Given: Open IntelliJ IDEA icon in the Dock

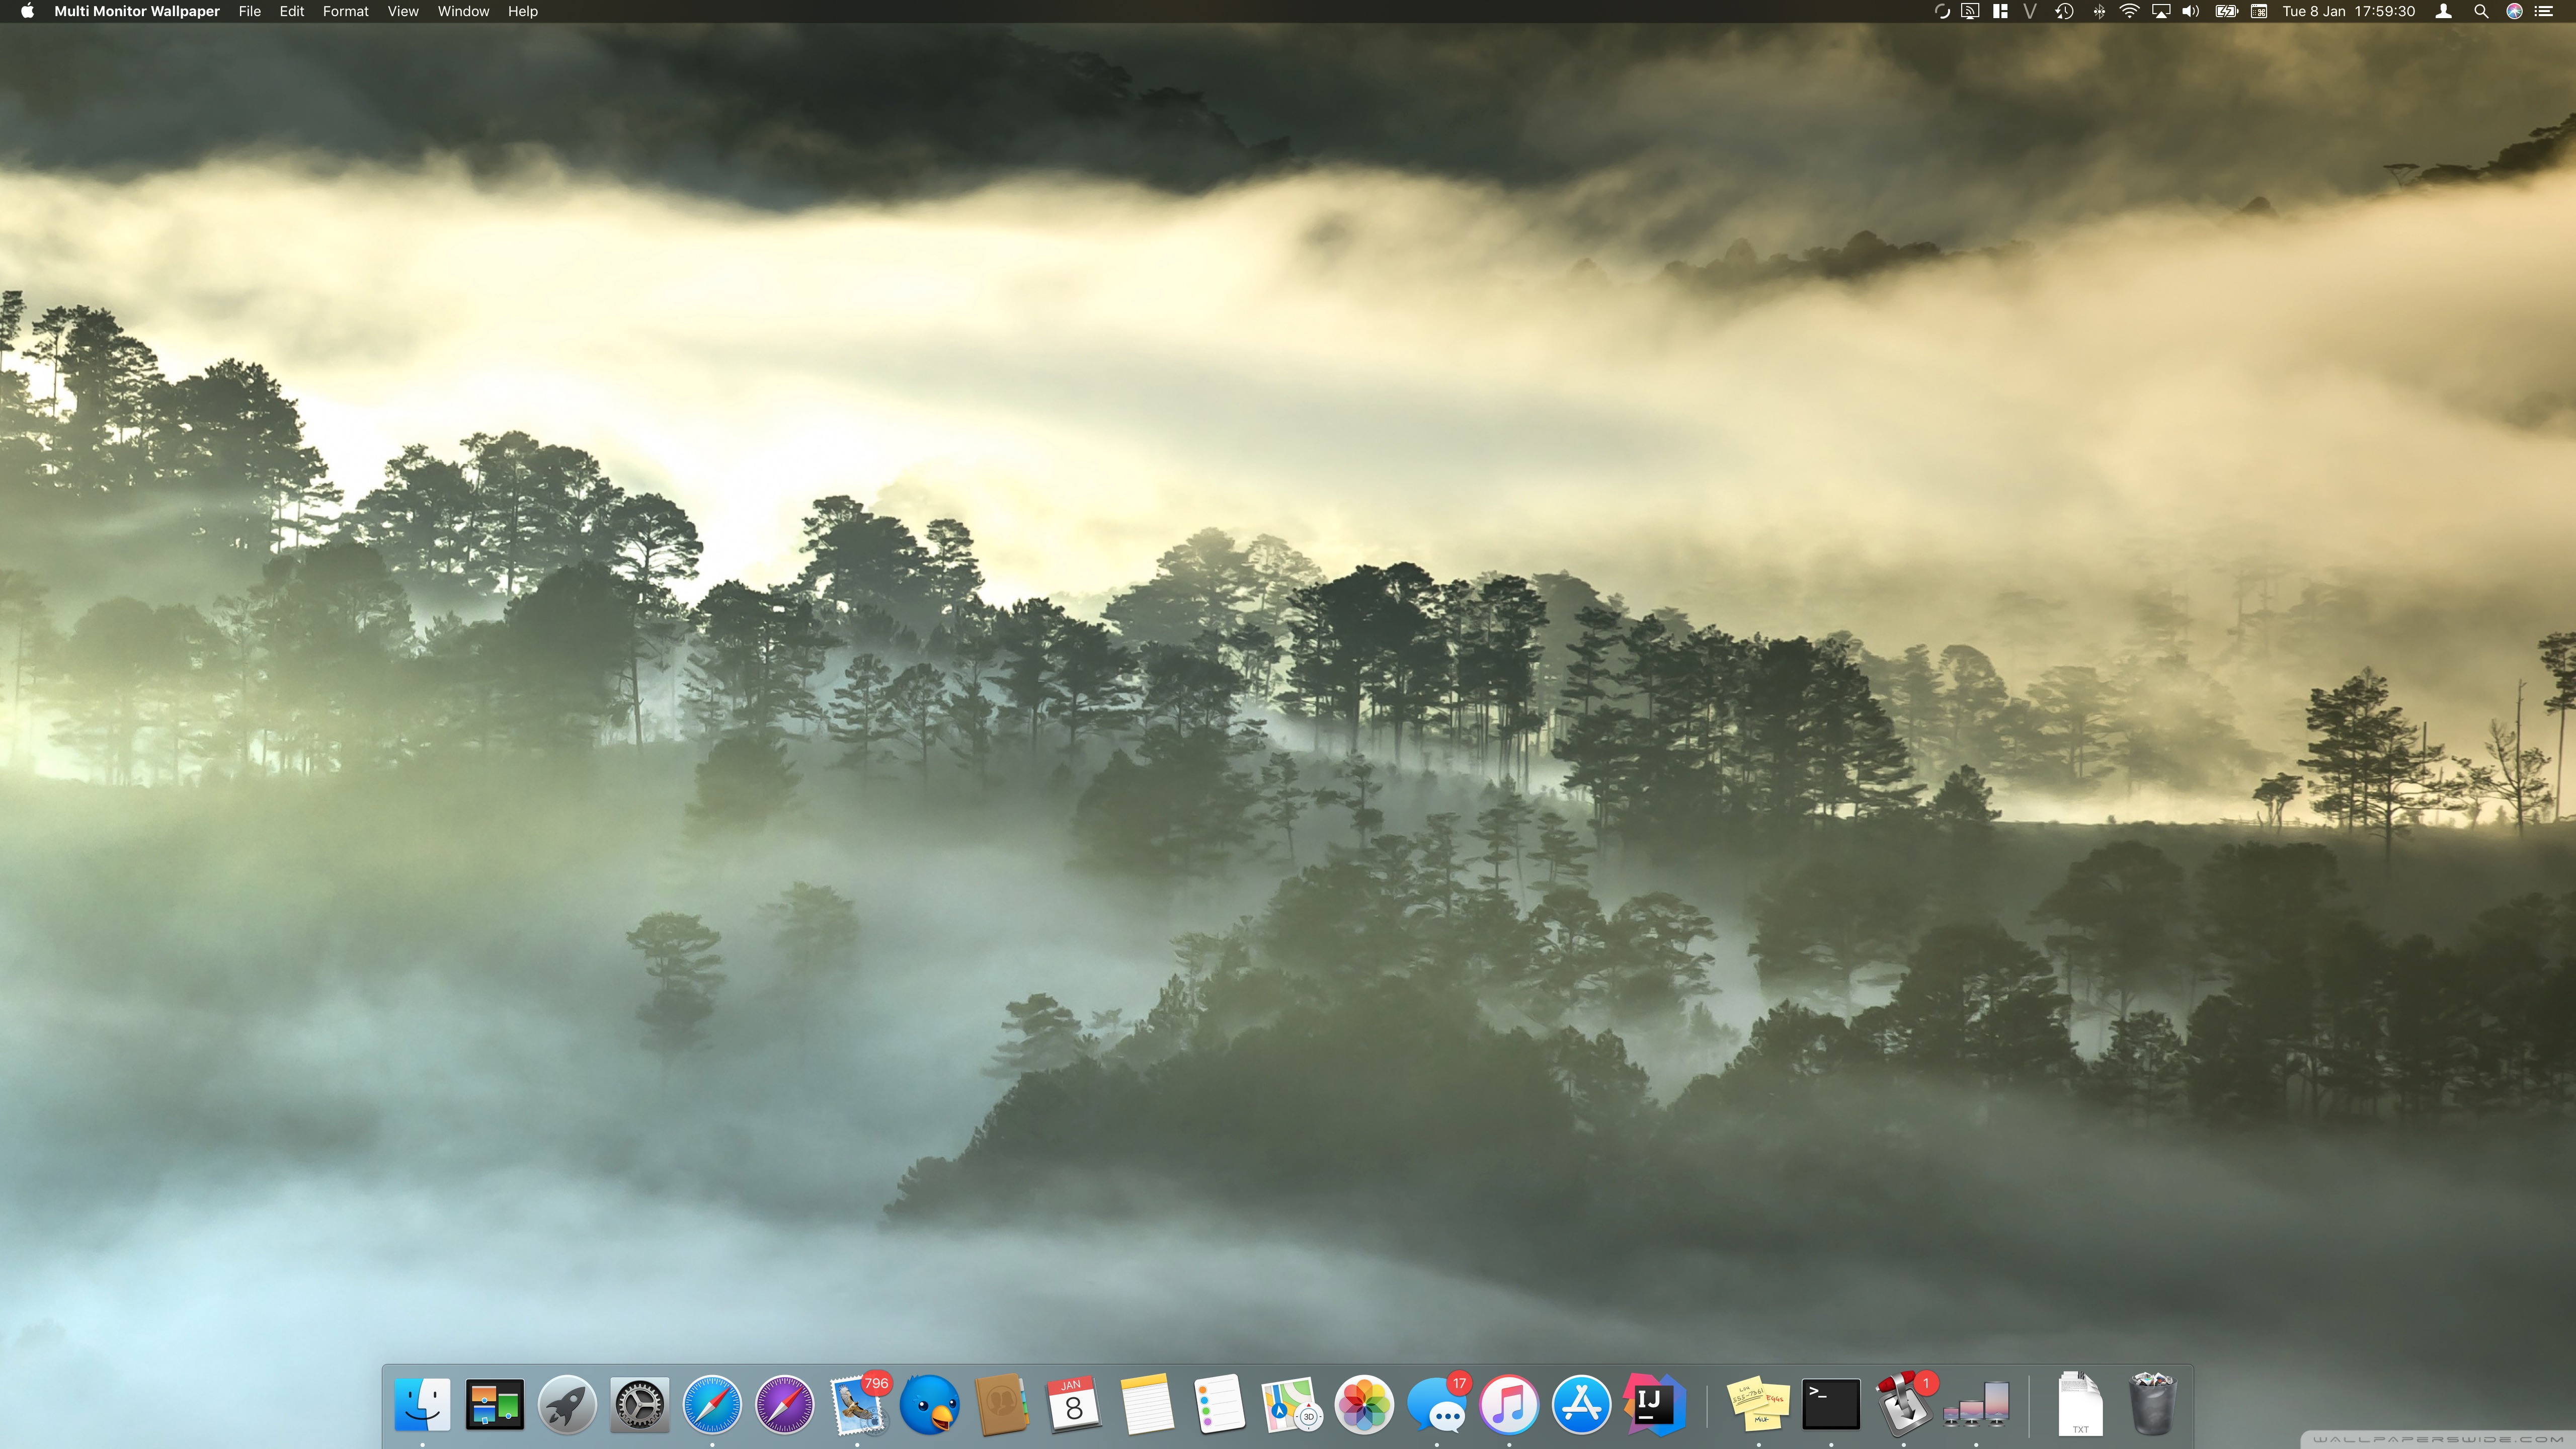Looking at the screenshot, I should click(1654, 1404).
